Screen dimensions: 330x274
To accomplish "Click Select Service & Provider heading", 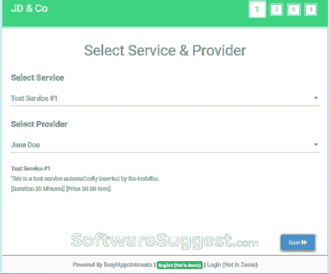I will pos(165,51).
